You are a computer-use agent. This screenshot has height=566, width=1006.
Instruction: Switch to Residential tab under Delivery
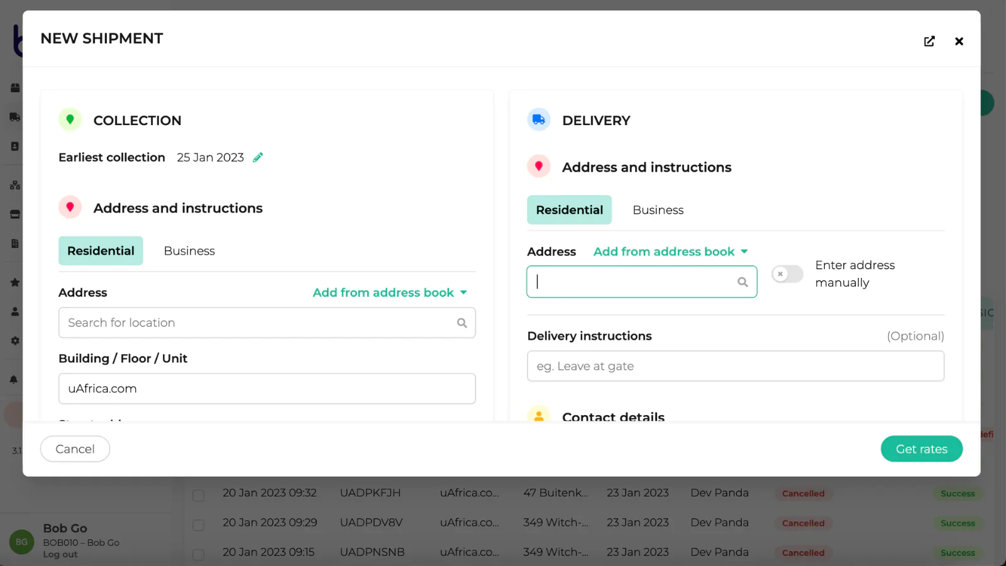(569, 210)
